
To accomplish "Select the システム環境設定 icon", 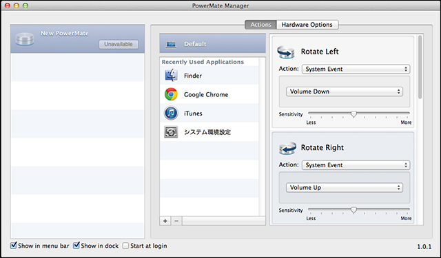I will coord(171,132).
